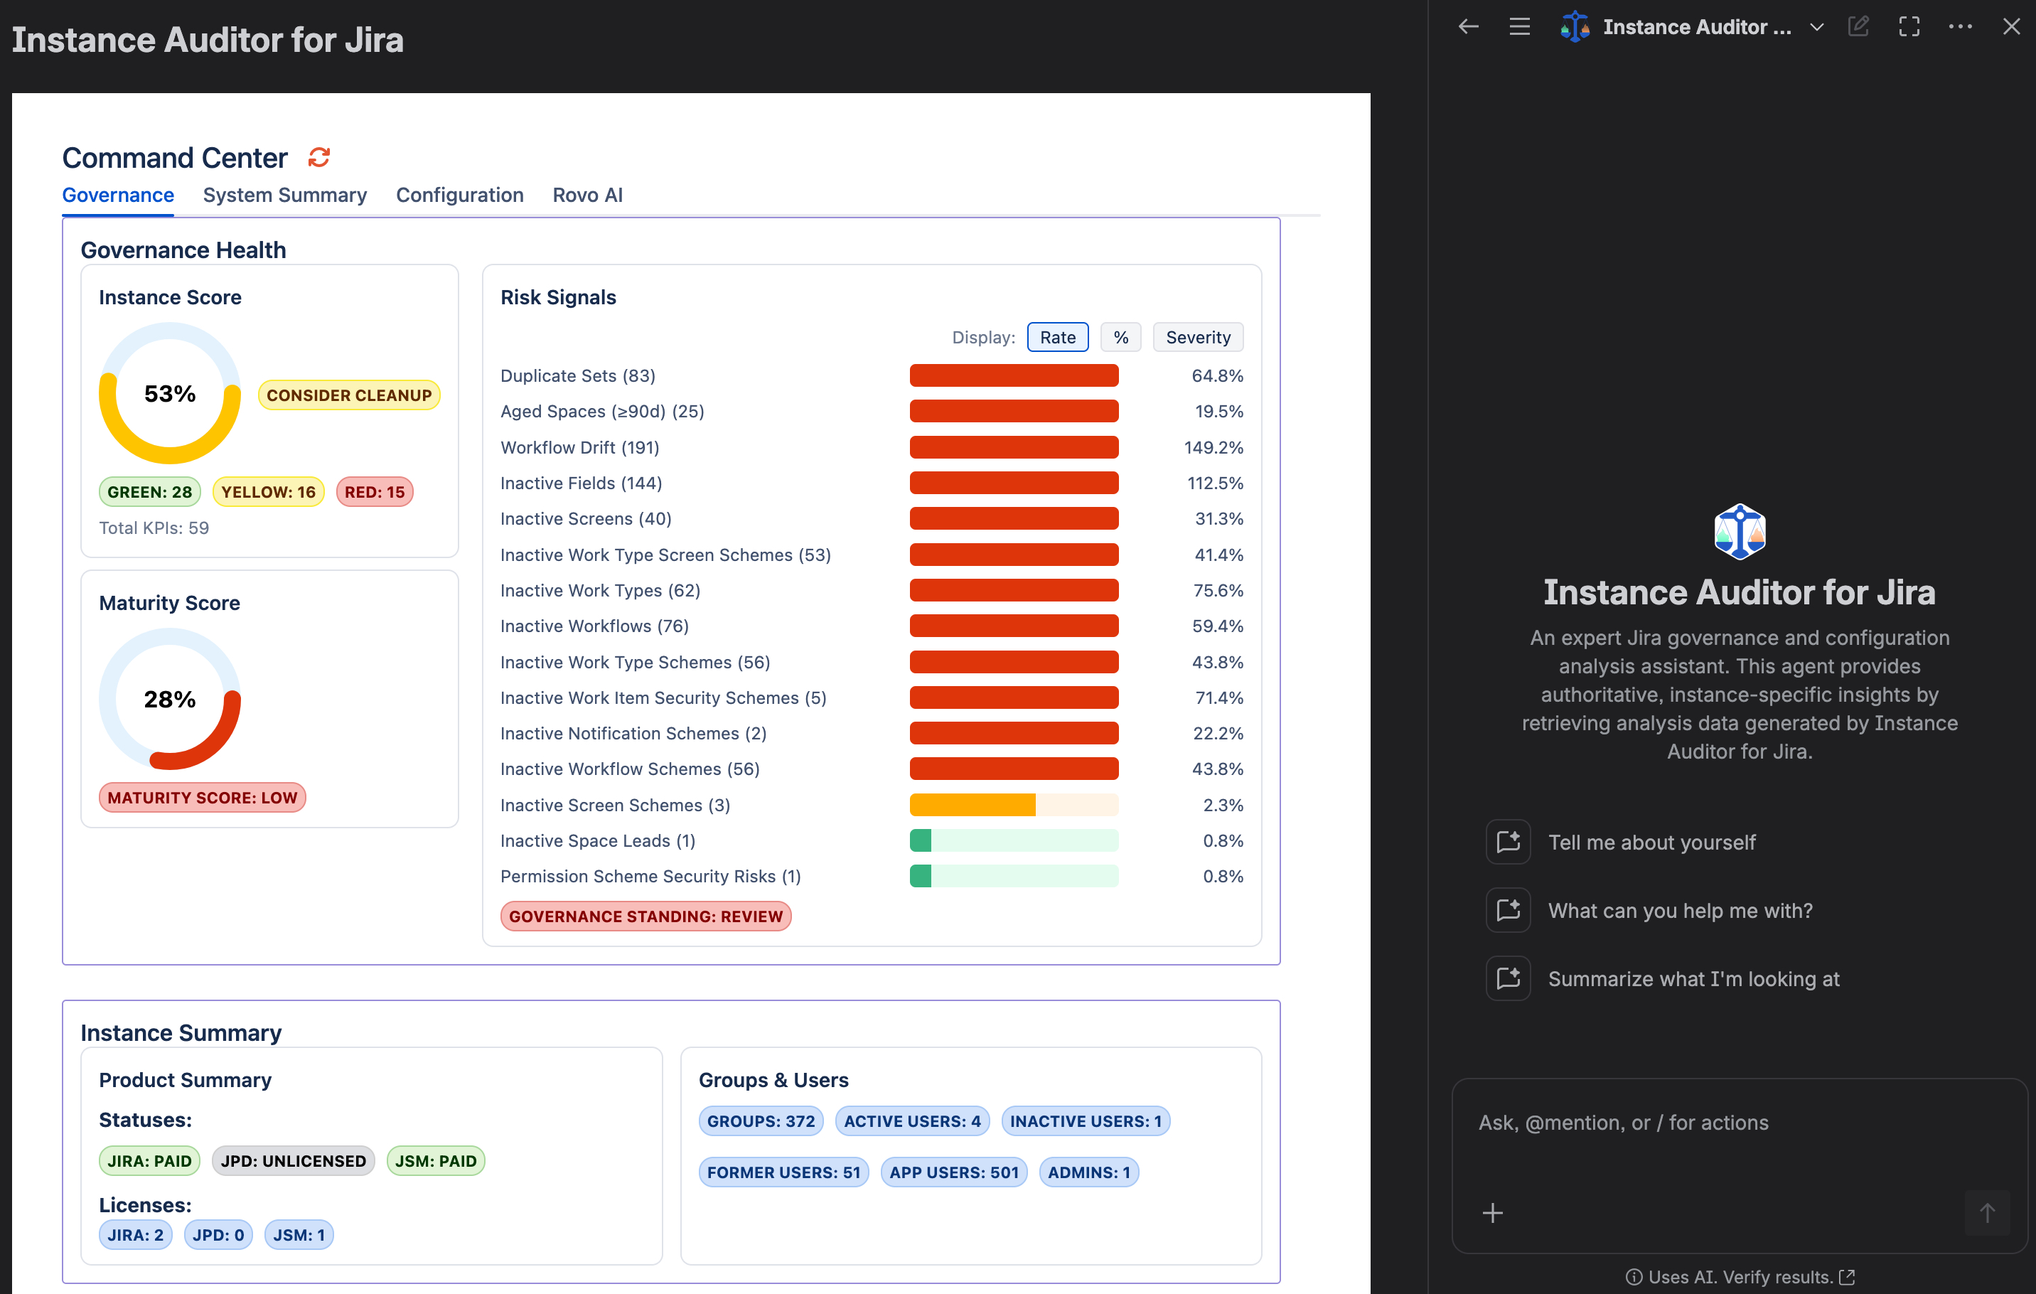Expand the Instance Auditor agent dropdown chevron
This screenshot has width=2036, height=1294.
coord(1816,27)
